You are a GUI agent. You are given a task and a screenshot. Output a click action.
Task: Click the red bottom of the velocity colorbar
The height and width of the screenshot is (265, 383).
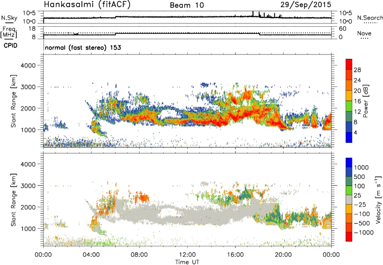click(349, 237)
